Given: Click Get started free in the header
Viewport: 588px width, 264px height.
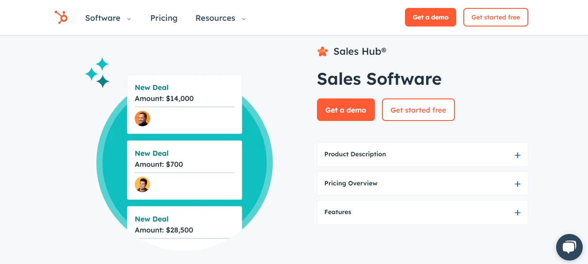Looking at the screenshot, I should pos(496,17).
